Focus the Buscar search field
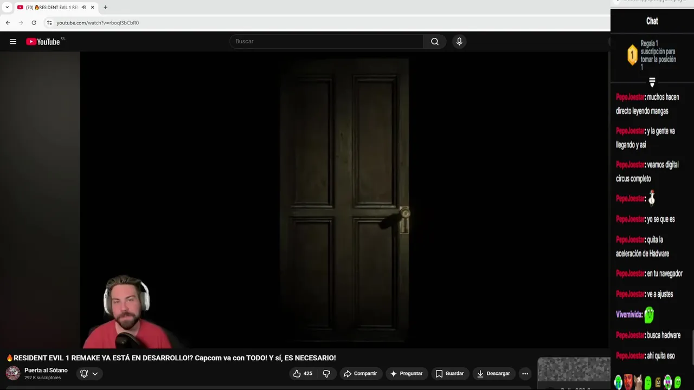The width and height of the screenshot is (694, 390). 326,42
